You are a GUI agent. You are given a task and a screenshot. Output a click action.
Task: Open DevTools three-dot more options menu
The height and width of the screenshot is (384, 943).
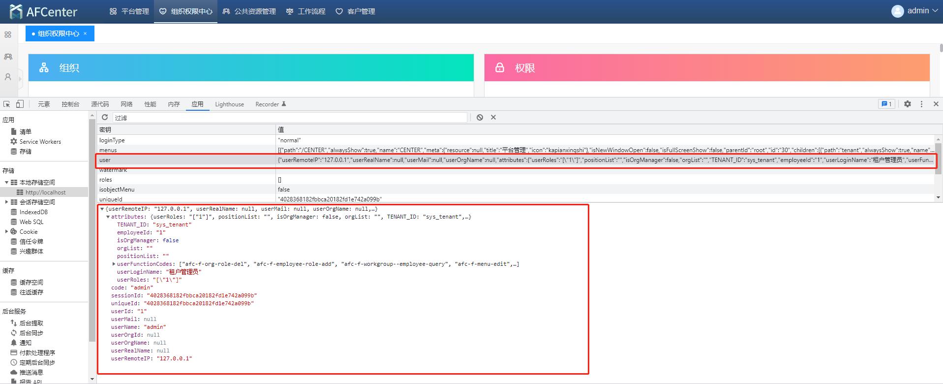(x=922, y=104)
